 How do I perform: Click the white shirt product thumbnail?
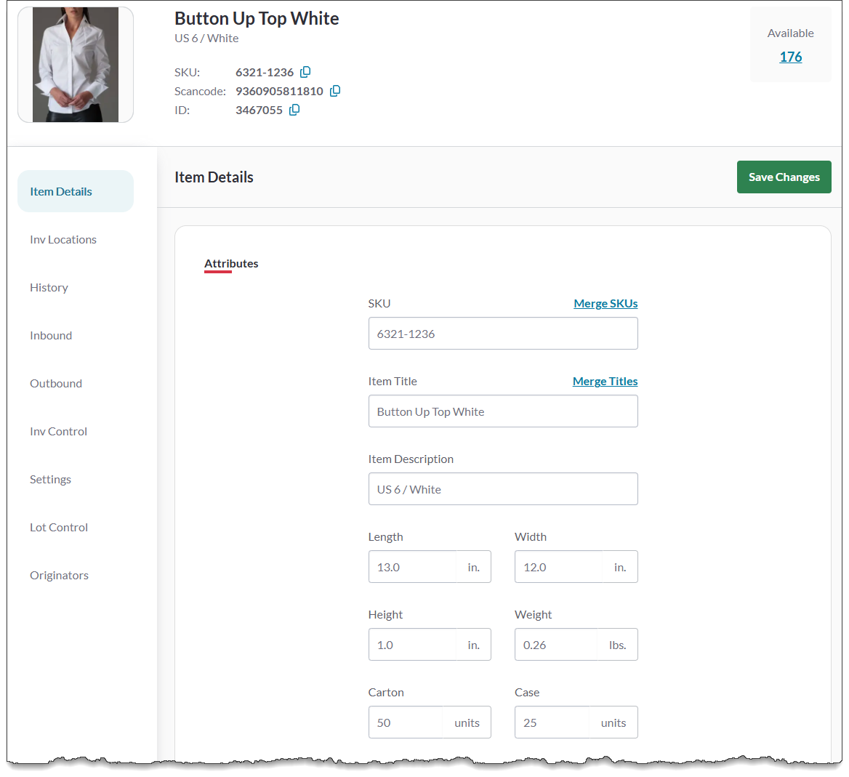pyautogui.click(x=76, y=65)
